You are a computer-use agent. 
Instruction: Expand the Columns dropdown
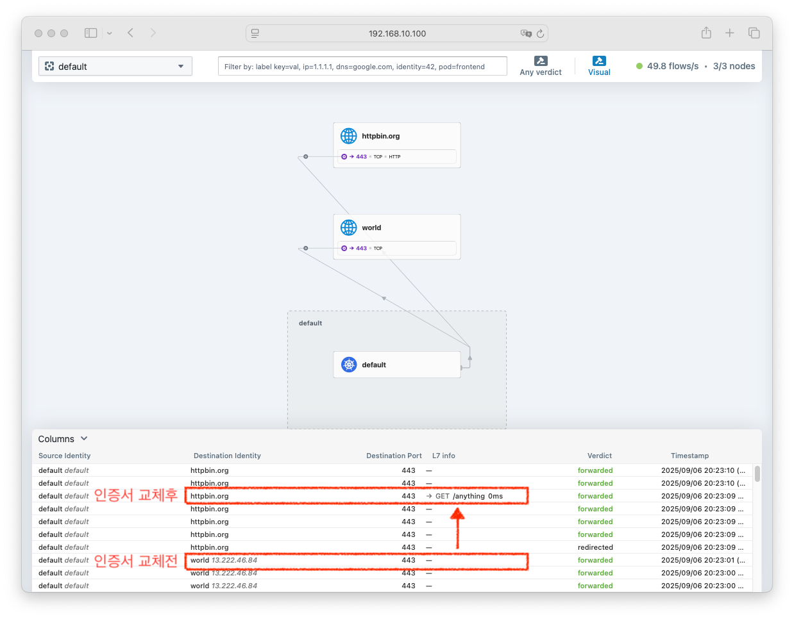[x=63, y=439]
